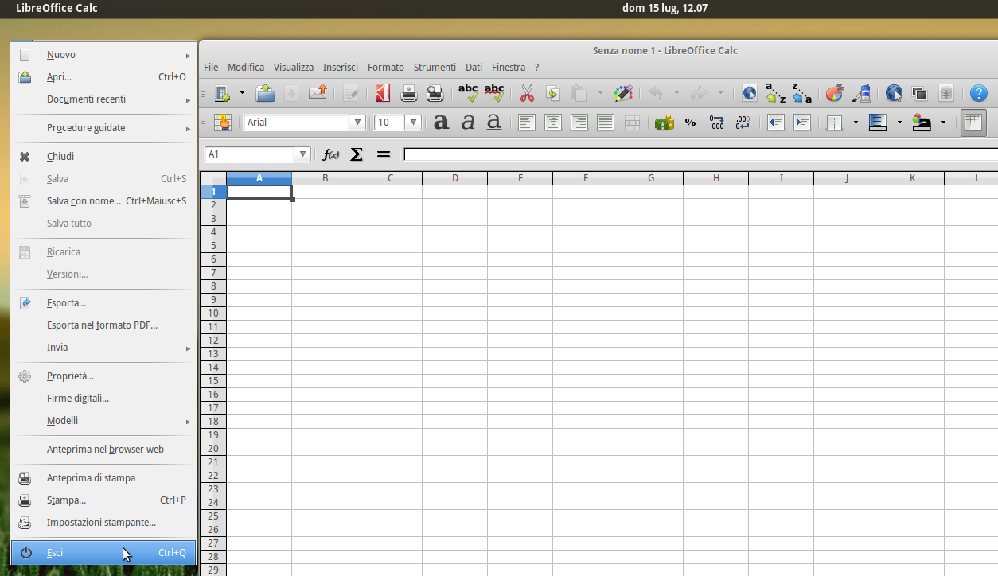Click the delete decimal place icon
998x576 pixels.
pyautogui.click(x=743, y=123)
